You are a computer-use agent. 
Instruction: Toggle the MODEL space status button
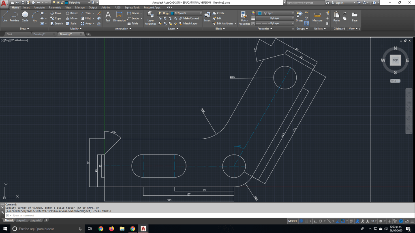(x=293, y=221)
